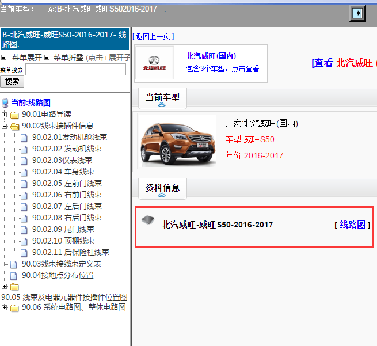Open tree item 90.03线束接线束定义表
This screenshot has width=377, height=346.
tap(62, 264)
